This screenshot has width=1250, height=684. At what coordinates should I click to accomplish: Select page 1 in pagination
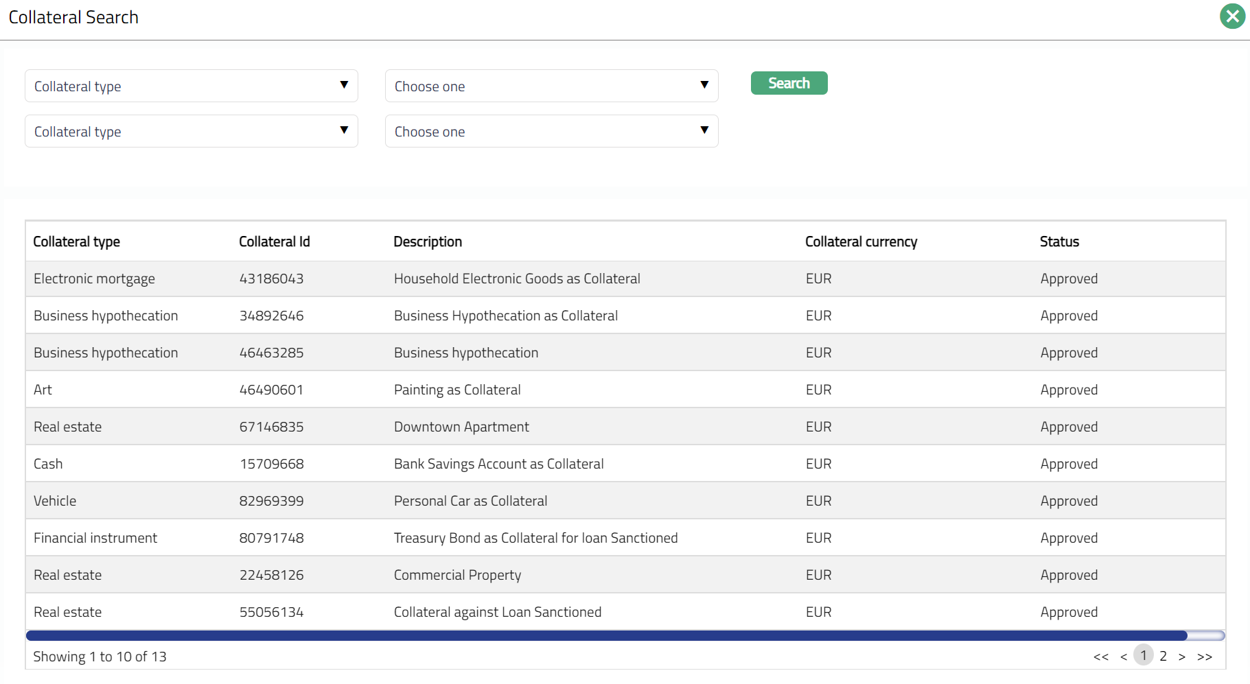click(1144, 655)
